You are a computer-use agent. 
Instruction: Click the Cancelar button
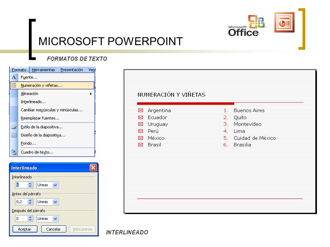(54, 229)
